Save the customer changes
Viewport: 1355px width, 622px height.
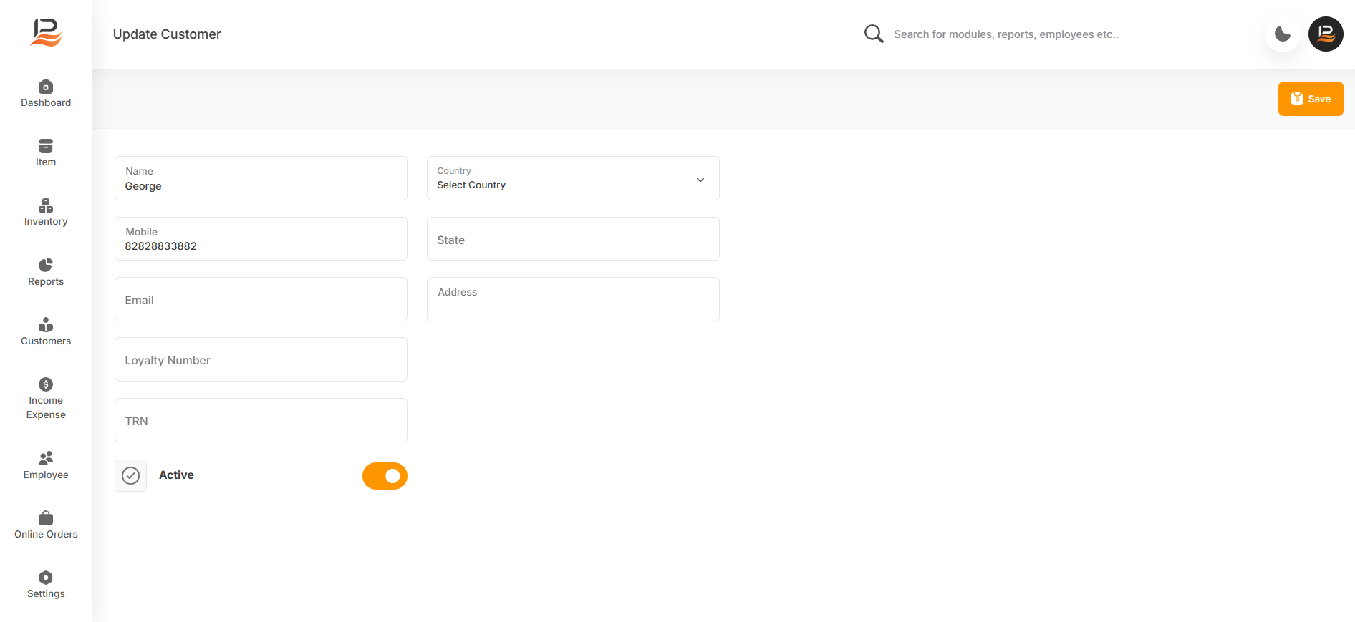(x=1311, y=99)
